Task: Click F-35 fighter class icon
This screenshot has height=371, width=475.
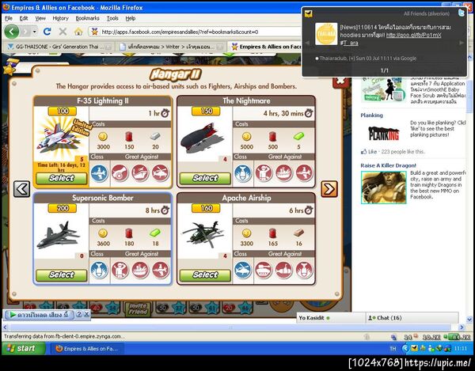Action: (100, 173)
